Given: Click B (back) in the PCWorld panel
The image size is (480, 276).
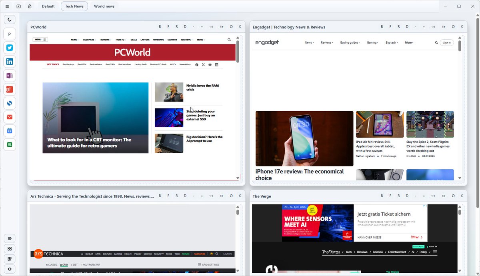Looking at the screenshot, I should point(160,27).
